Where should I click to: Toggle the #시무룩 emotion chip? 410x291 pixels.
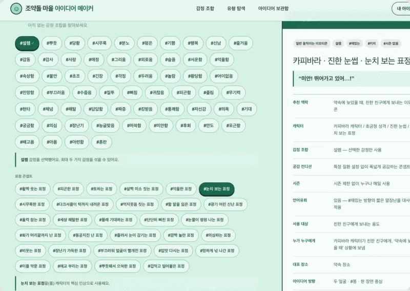pyautogui.click(x=99, y=43)
